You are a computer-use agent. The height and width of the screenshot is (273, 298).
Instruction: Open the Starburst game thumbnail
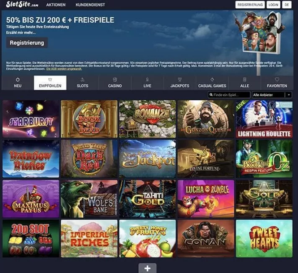(x=31, y=119)
